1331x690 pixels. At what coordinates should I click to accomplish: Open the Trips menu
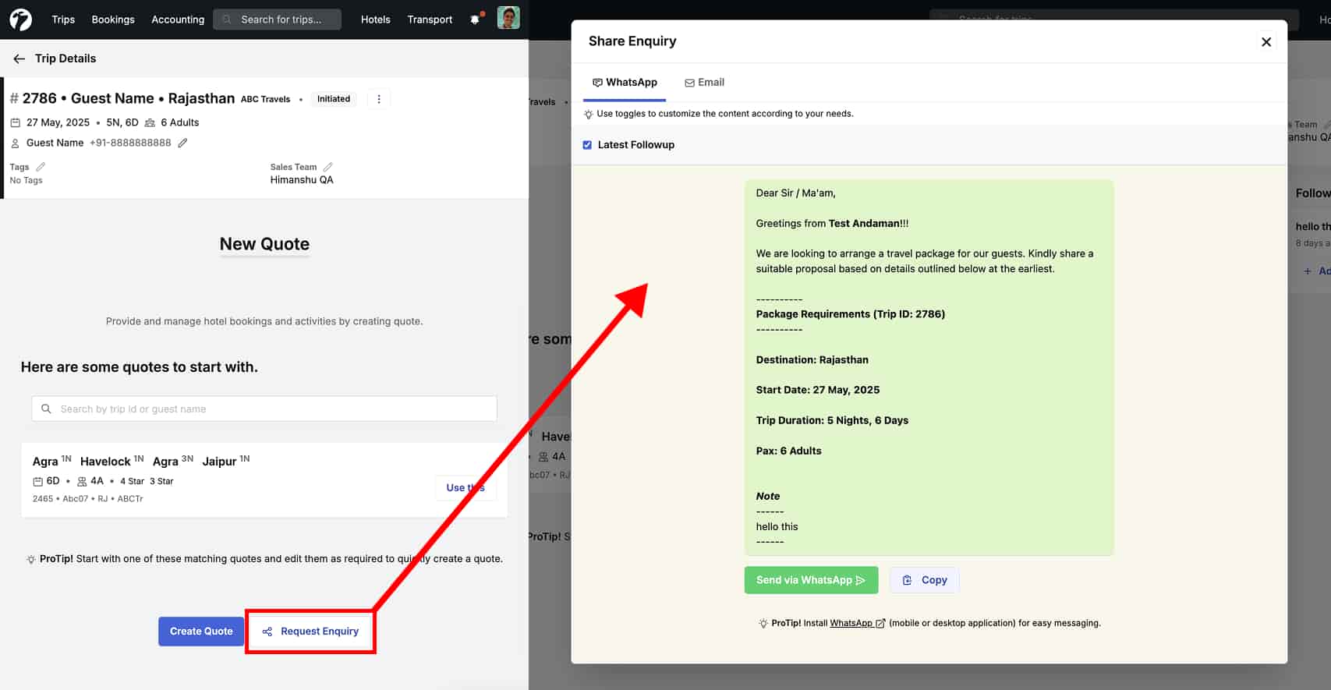pyautogui.click(x=63, y=19)
